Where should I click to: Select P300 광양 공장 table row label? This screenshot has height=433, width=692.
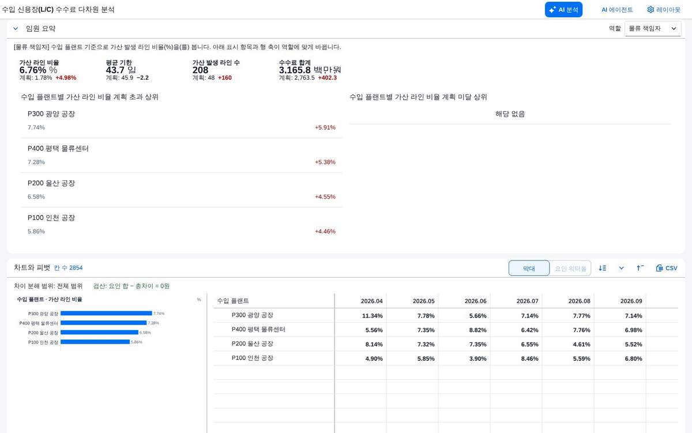coord(253,315)
